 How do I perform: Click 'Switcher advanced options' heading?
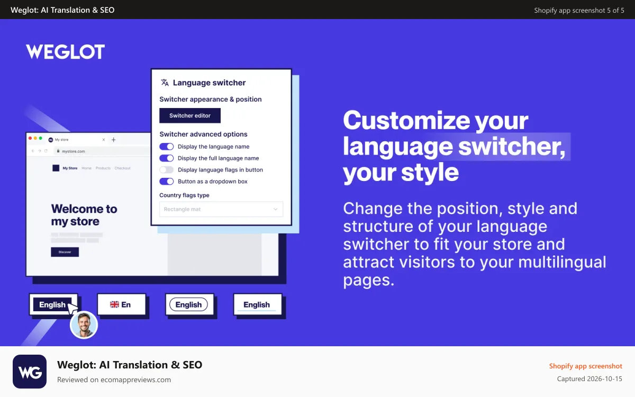(203, 134)
